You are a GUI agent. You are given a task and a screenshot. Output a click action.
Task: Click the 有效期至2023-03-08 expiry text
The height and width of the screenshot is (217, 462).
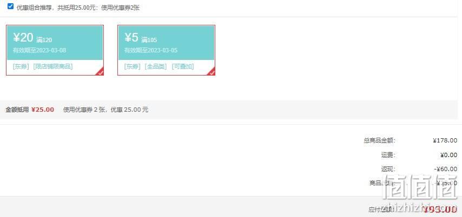click(x=39, y=50)
